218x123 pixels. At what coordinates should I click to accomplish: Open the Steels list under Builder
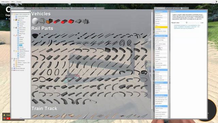pos(21,40)
